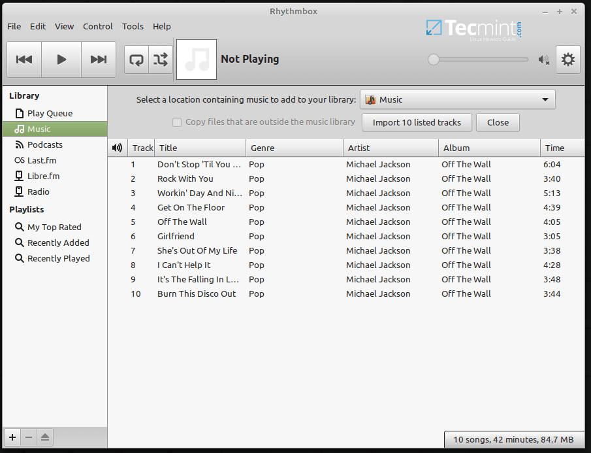Open My Top Rated playlist

(55, 227)
